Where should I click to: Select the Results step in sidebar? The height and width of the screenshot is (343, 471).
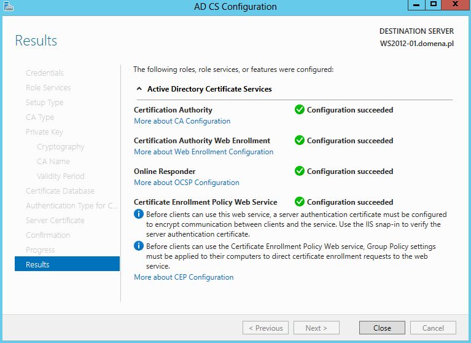67,264
